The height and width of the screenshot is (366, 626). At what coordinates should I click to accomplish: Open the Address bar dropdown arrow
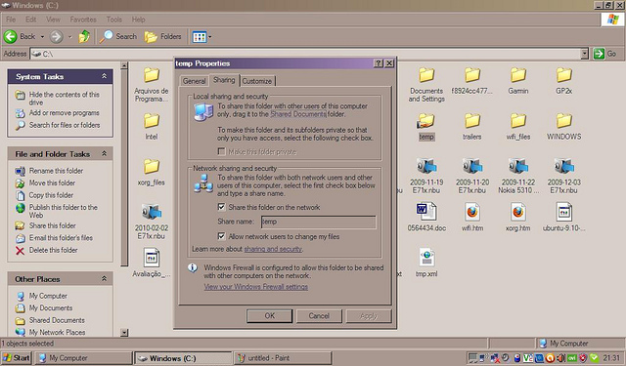click(x=585, y=54)
